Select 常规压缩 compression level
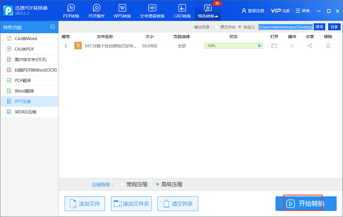 pos(122,184)
